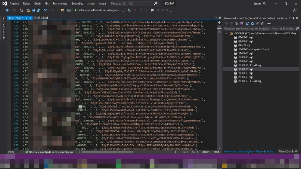The height and width of the screenshot is (169, 301).
Task: Collapse all items in Solution Explorer
Action: [257, 23]
